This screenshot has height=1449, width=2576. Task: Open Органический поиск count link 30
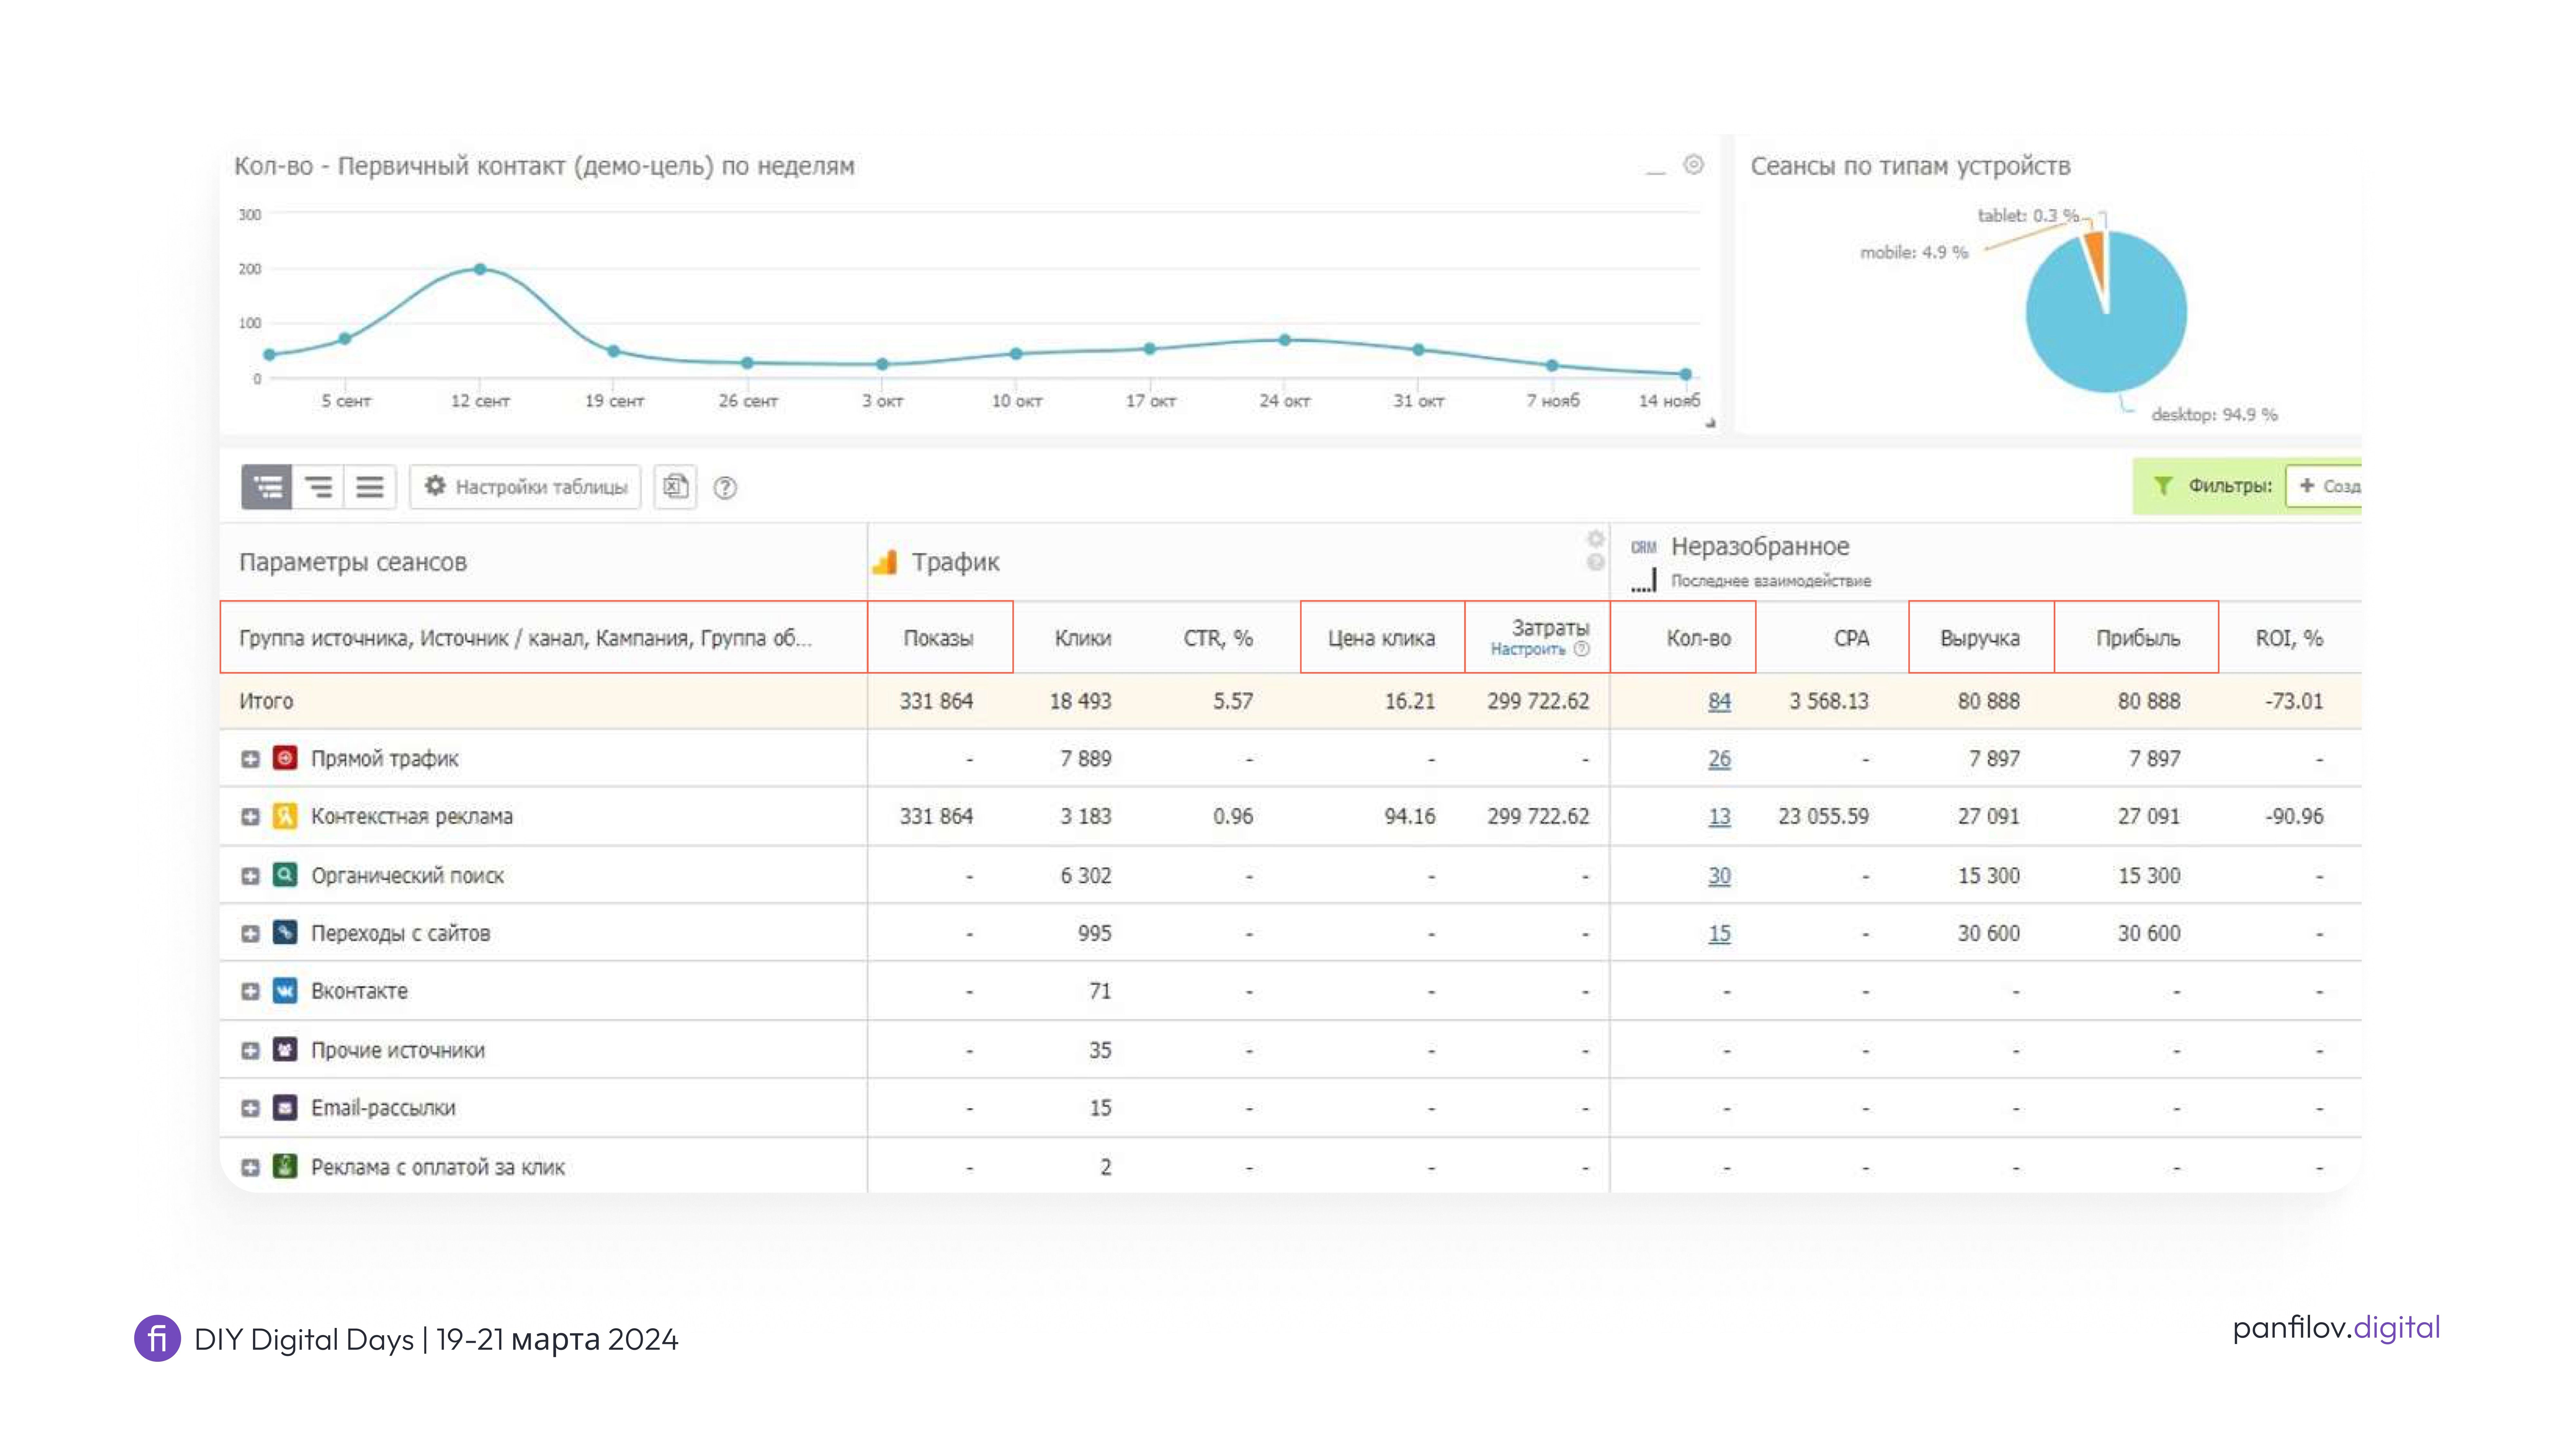coord(1719,876)
